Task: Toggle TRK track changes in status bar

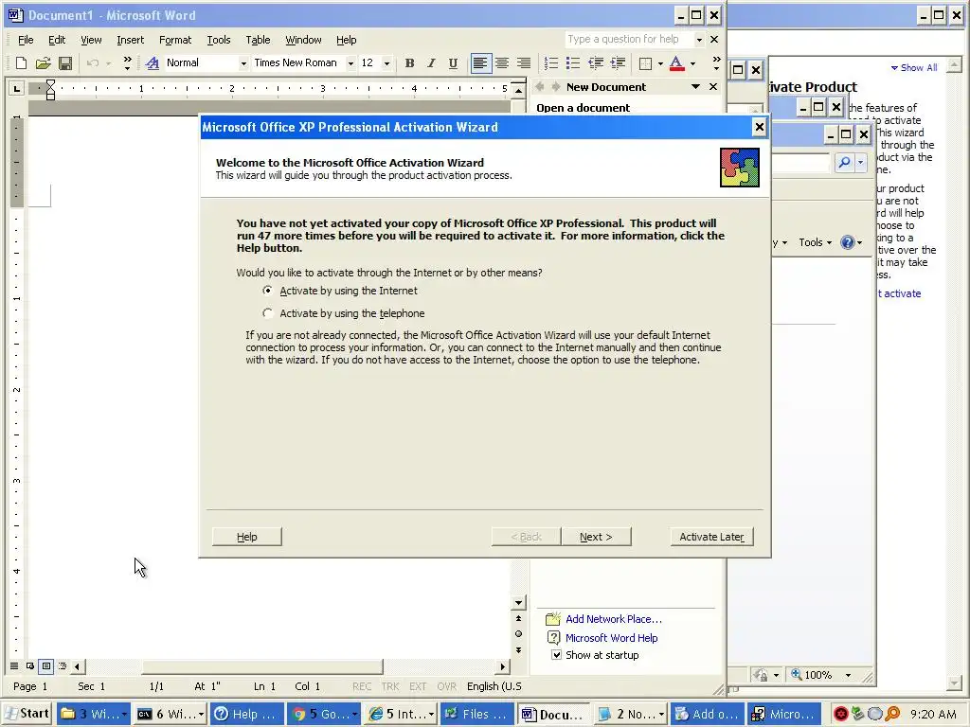Action: 390,687
